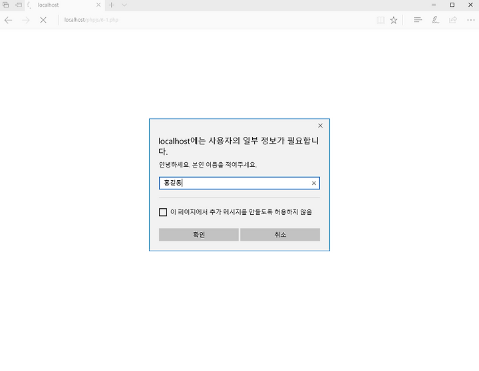Close the browser window
The image size is (479, 371).
click(470, 5)
